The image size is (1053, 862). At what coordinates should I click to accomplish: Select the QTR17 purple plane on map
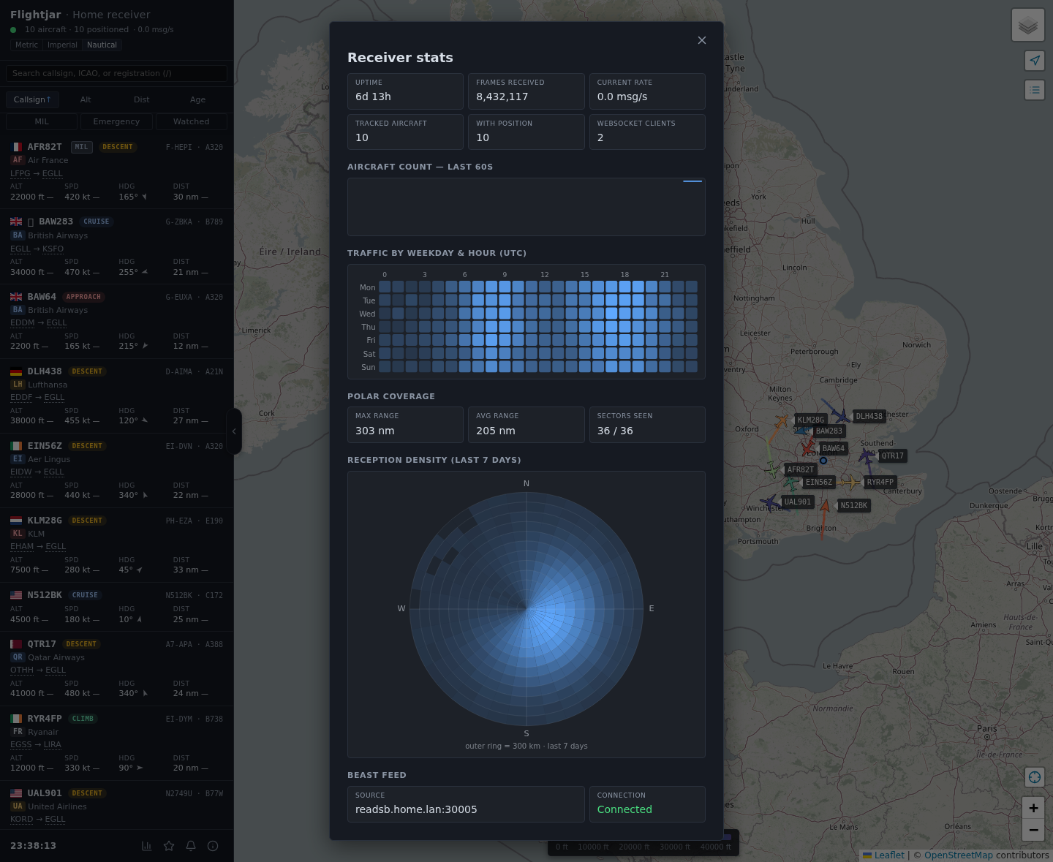[867, 455]
